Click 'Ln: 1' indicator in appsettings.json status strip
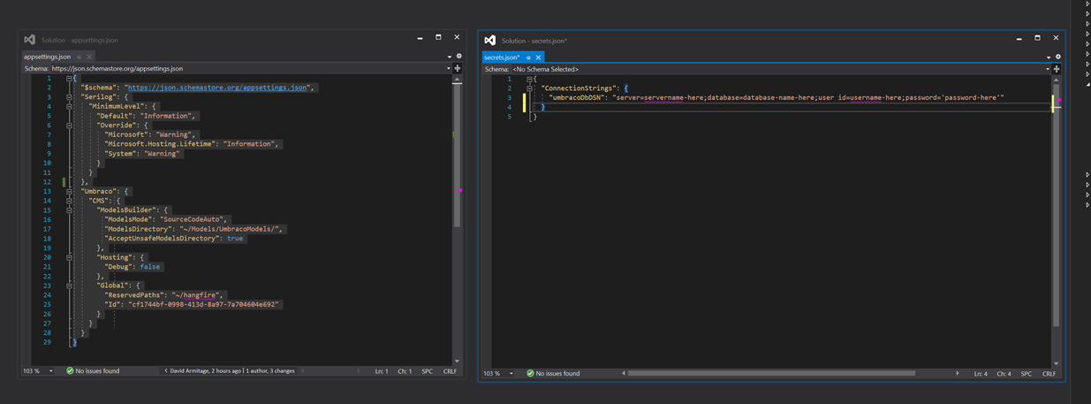 pyautogui.click(x=381, y=371)
